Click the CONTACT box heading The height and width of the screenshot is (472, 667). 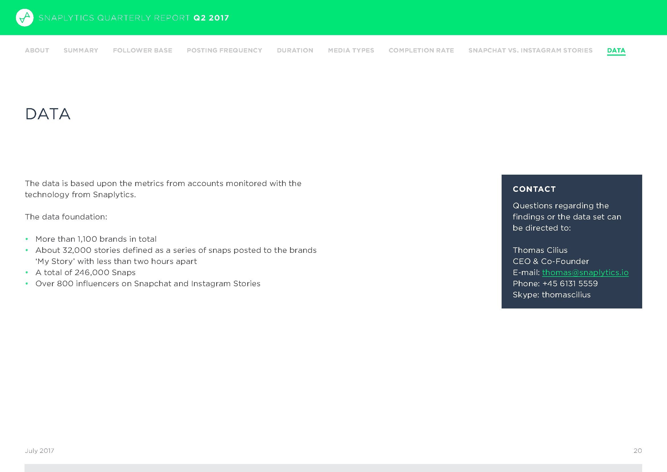[534, 189]
